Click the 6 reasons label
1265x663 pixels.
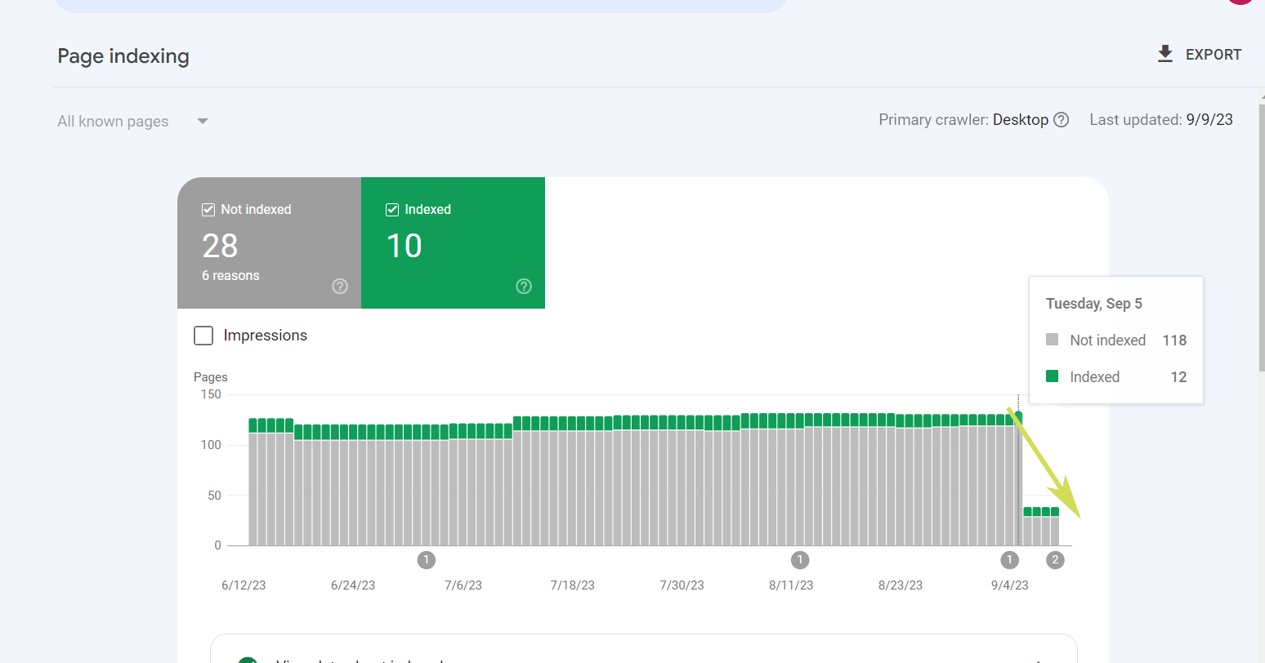point(230,276)
